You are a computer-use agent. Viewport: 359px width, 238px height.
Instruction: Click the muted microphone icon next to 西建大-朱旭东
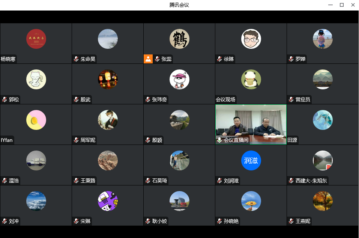291,181
